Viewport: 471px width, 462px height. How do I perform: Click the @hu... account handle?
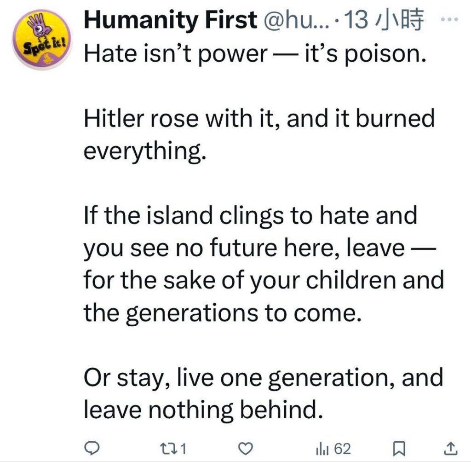[x=296, y=20]
